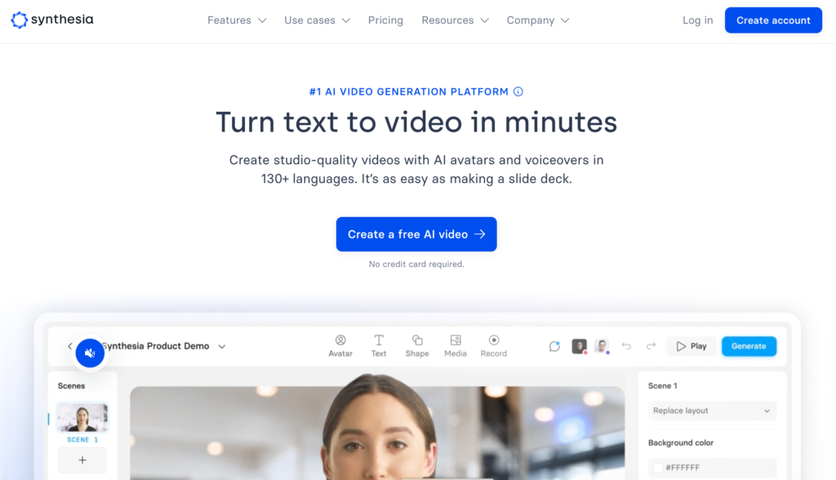Click the white background color swatch
This screenshot has height=480, width=836.
658,468
